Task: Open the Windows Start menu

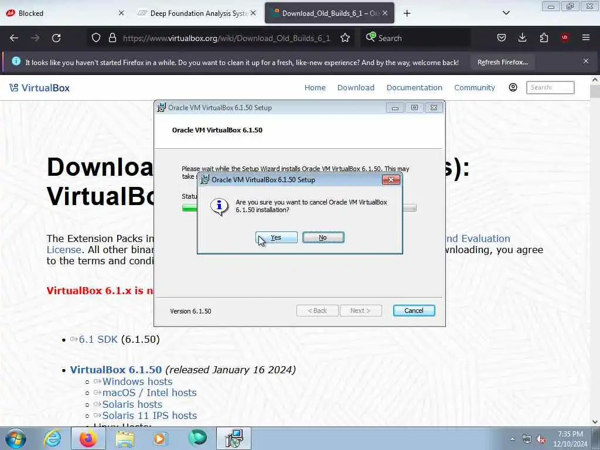Action: 16,438
